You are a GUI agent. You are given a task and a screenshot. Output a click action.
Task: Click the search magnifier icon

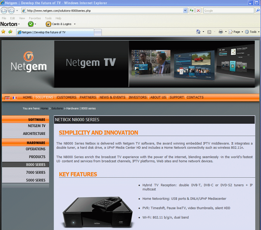[x=258, y=10]
